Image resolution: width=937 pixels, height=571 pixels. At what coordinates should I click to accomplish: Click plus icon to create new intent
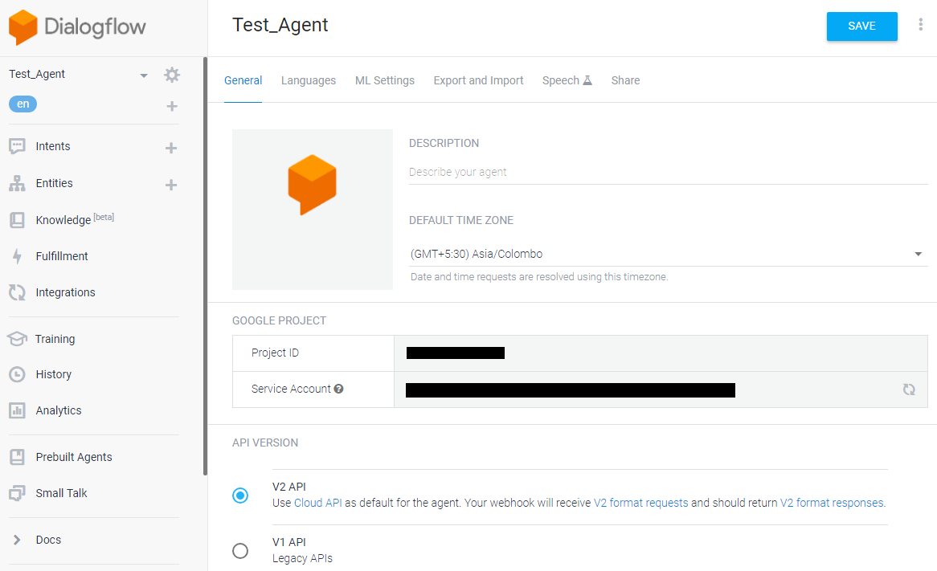[x=171, y=148]
